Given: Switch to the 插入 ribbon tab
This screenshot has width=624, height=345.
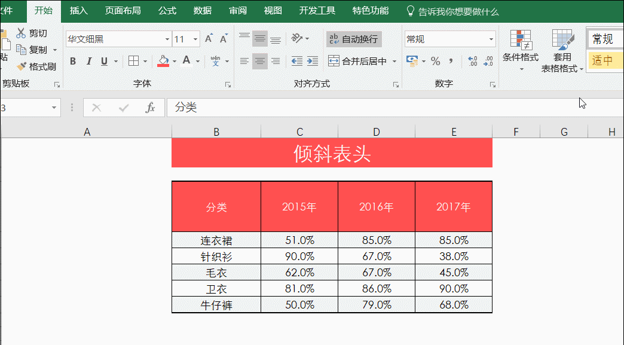Looking at the screenshot, I should [x=78, y=10].
